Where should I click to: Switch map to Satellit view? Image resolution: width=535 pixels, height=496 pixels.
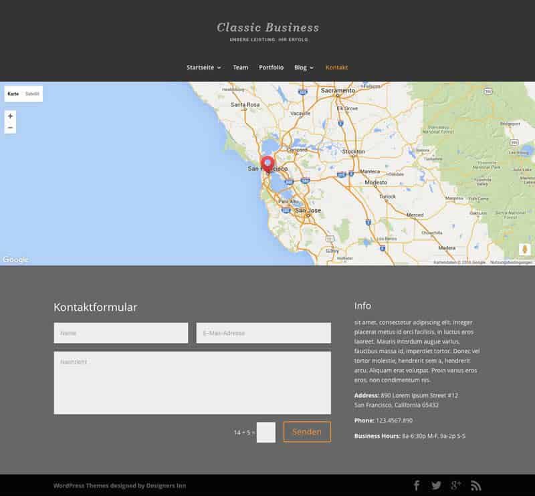coord(33,94)
